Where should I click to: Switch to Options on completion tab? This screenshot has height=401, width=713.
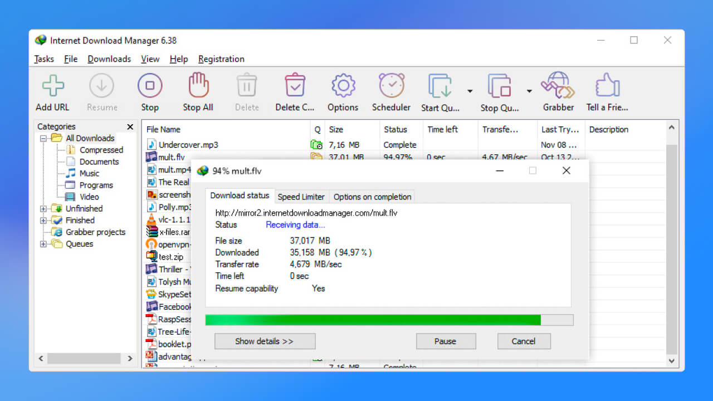(372, 197)
